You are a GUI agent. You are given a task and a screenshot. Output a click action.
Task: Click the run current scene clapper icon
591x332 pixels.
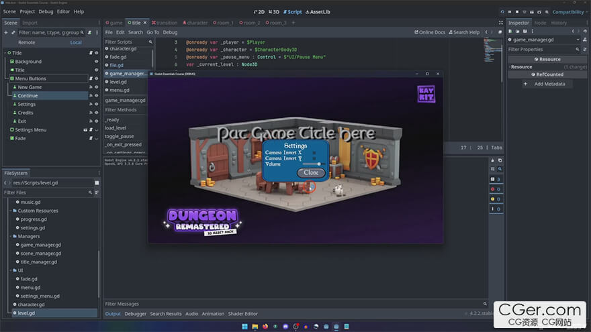coord(531,12)
